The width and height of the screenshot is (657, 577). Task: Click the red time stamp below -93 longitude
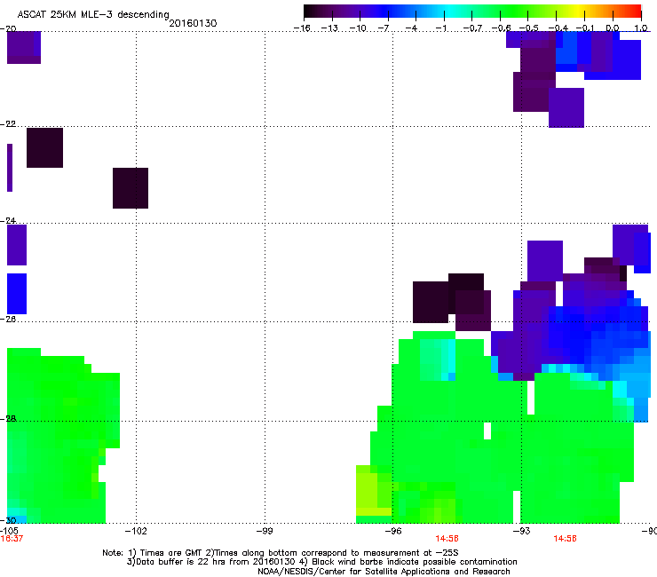[565, 539]
